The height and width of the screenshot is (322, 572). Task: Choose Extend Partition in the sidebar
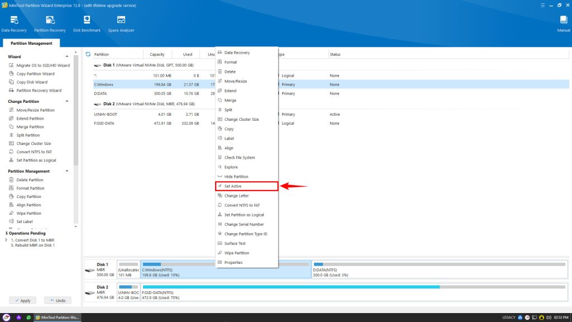point(26,119)
